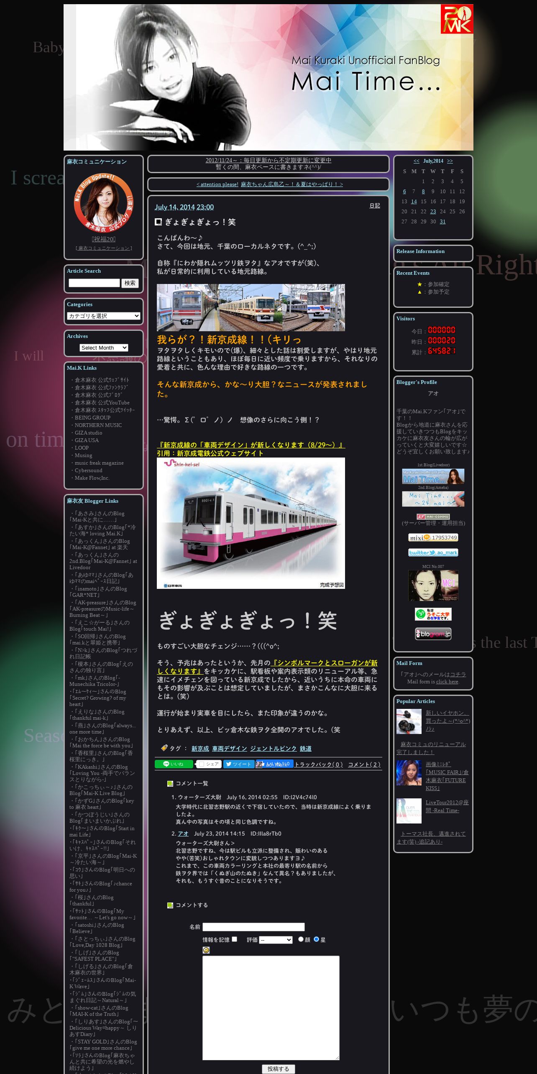Select the 星 rating radio button

click(316, 939)
